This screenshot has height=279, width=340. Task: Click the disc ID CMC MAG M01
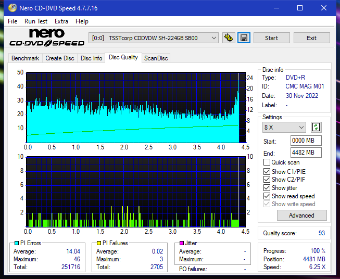click(305, 86)
